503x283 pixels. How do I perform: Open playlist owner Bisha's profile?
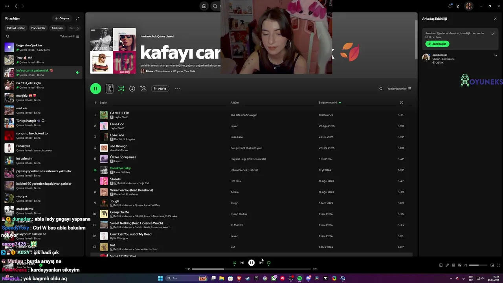tap(149, 71)
